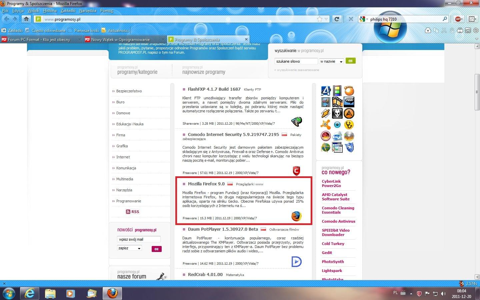The image size is (480, 300).
Task: Click the GOM Player footprint icon
Action: pyautogui.click(x=349, y=91)
